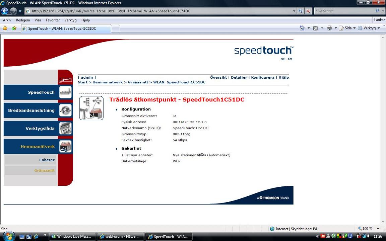This screenshot has height=241, width=386.
Task: Click the SpeedTouch router icon
Action: [x=65, y=92]
